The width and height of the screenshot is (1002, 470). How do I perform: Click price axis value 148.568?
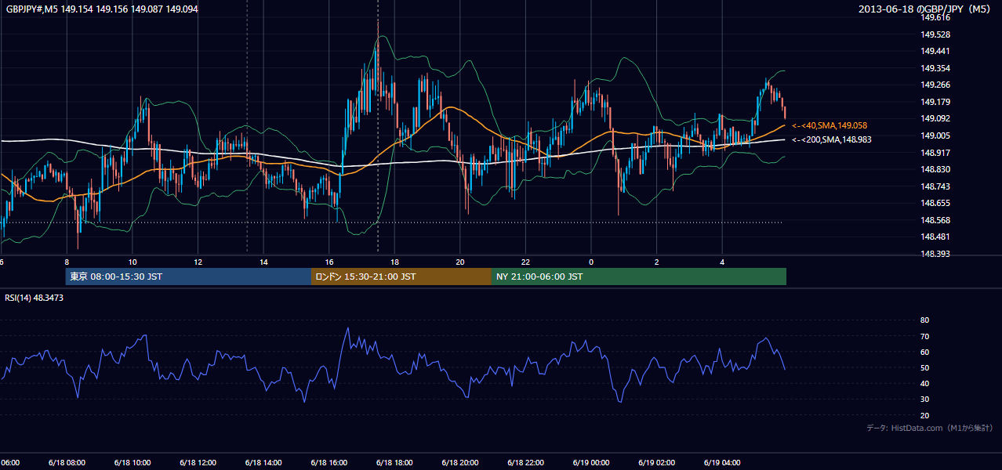(x=935, y=220)
